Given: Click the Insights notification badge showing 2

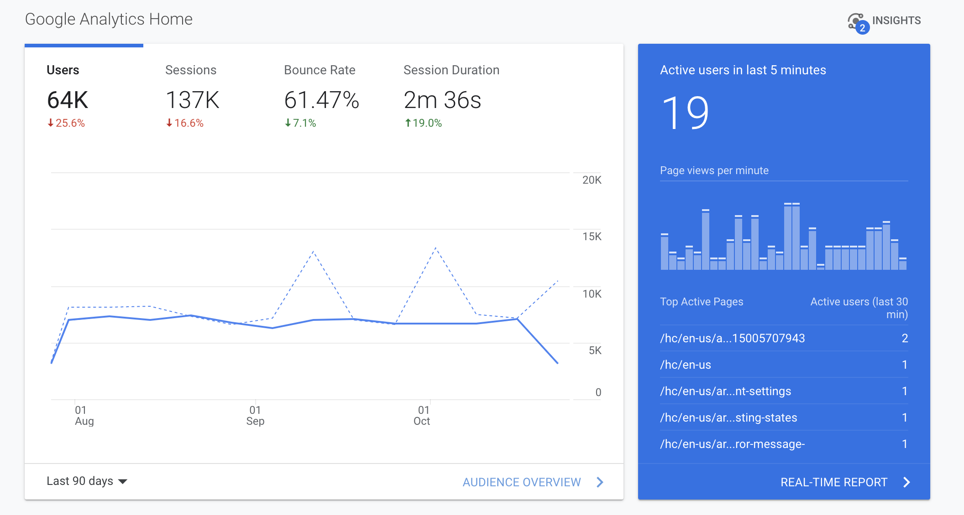Looking at the screenshot, I should pyautogui.click(x=863, y=28).
